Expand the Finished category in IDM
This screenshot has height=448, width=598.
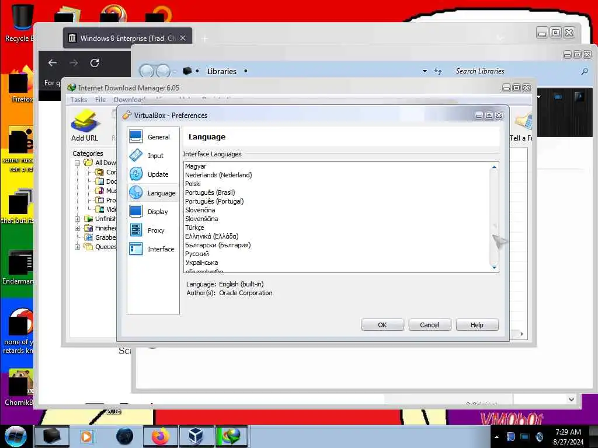click(78, 228)
